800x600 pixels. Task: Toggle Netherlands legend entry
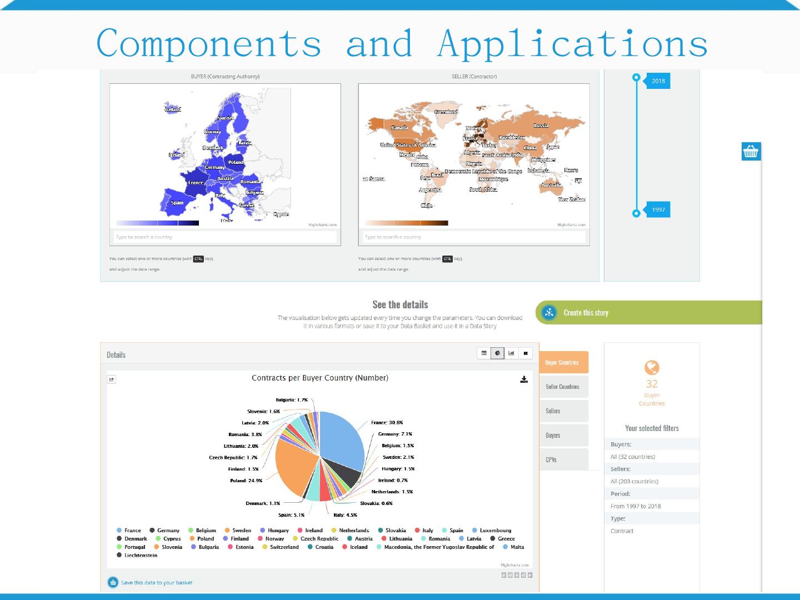click(350, 531)
